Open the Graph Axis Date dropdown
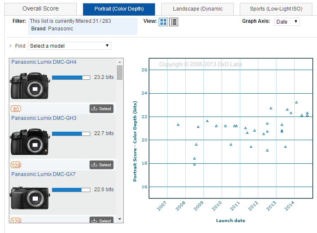 tap(287, 22)
